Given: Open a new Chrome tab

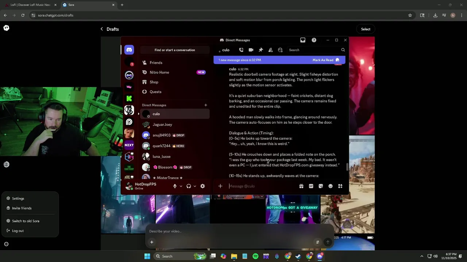Looking at the screenshot, I should click(122, 5).
